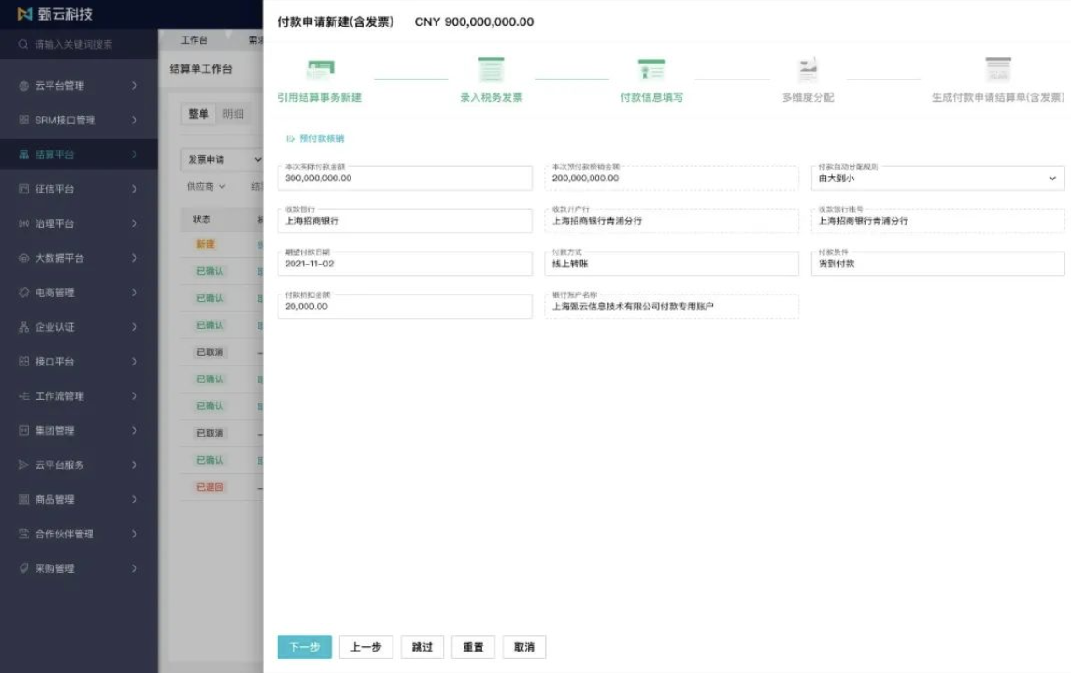Image resolution: width=1071 pixels, height=673 pixels.
Task: Click the CNY 900,000,000.00 amount text
Action: 474,21
